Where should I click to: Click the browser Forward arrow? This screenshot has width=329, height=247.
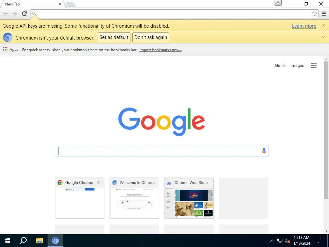coord(15,14)
